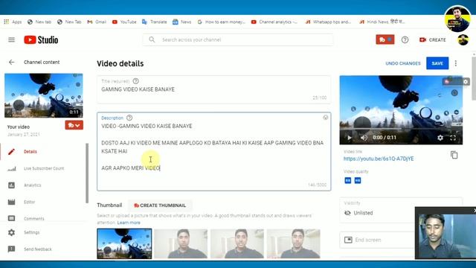
Task: Click the SAVE button
Action: coord(437,63)
